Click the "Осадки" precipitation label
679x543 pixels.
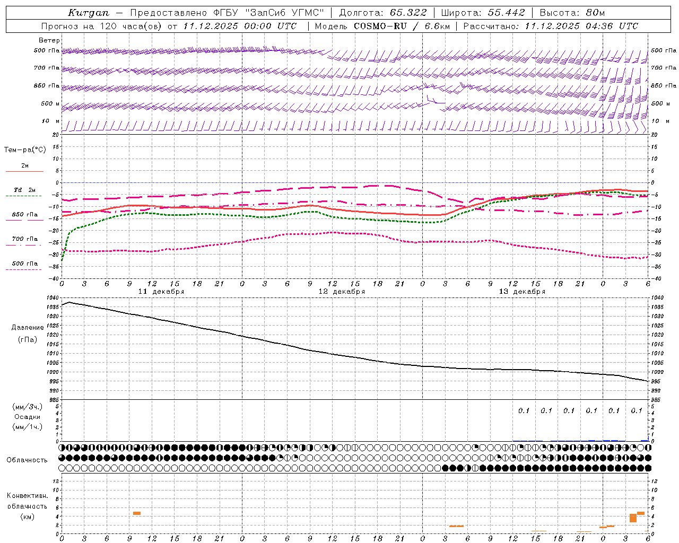tap(28, 417)
